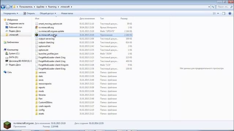Select ForgeModLoader-client-0.log file name
This screenshot has width=234, height=131.
[x=52, y=69]
